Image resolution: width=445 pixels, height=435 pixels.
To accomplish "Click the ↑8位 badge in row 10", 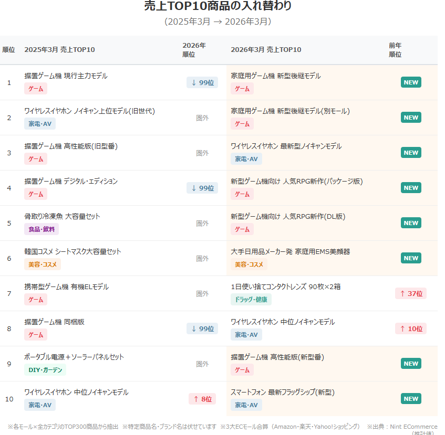I will pos(202,399).
